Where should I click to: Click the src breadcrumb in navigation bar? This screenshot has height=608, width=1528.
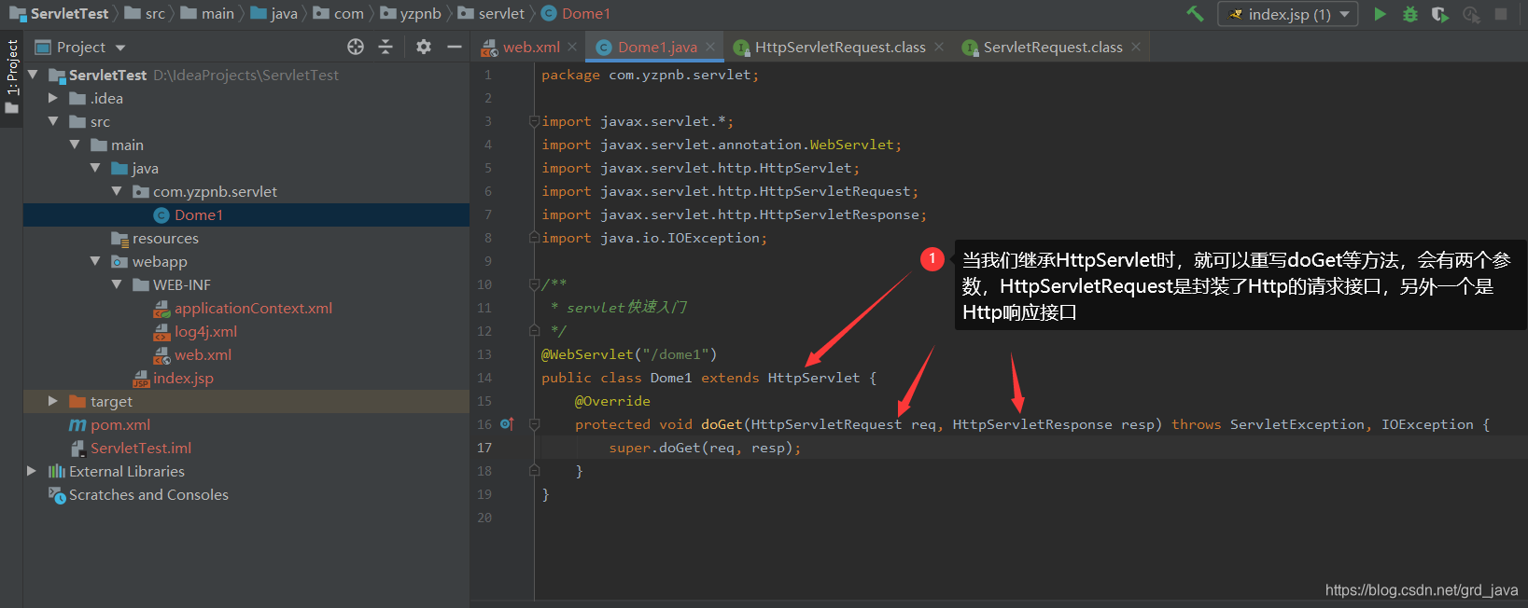click(146, 13)
